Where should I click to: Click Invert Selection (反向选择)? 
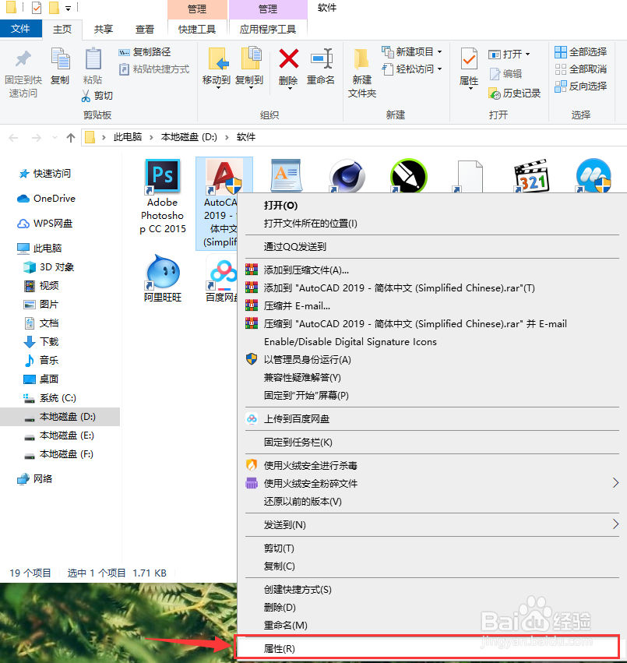(580, 86)
